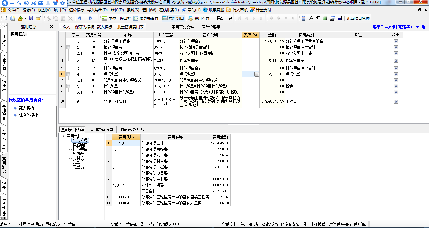The height and width of the screenshot is (228, 429).
Task: Click the 计量支付 measurement payment icon
Action: tap(253, 10)
